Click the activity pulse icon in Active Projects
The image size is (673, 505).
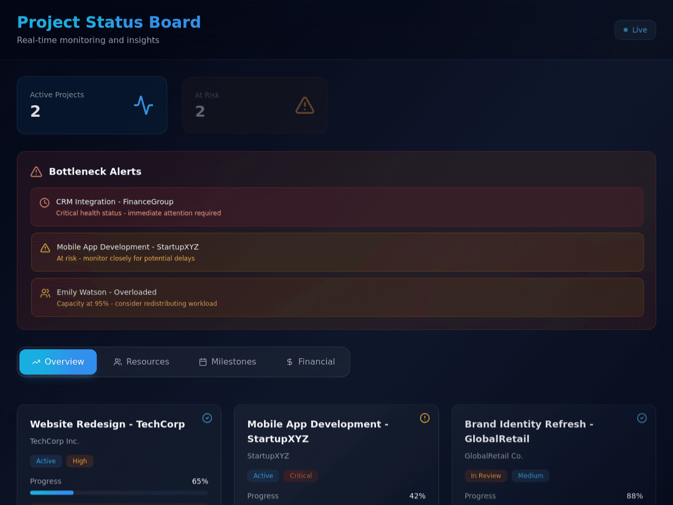[x=144, y=105]
